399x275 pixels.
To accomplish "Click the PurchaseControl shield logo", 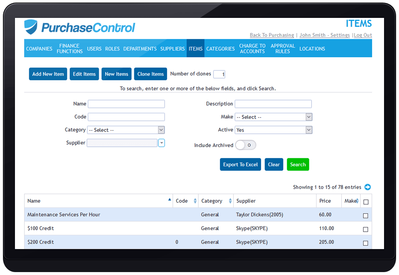I will 31,27.
